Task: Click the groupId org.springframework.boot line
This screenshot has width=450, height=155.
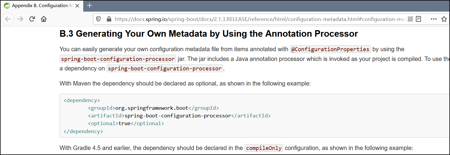Action: click(x=153, y=108)
